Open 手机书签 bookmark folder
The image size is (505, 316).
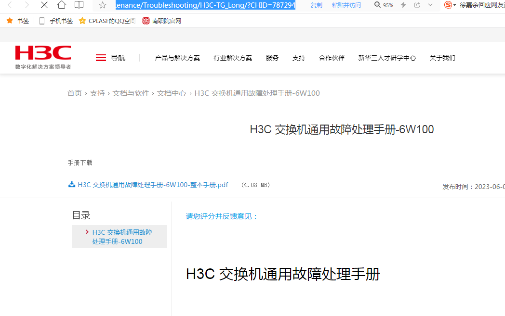(56, 21)
